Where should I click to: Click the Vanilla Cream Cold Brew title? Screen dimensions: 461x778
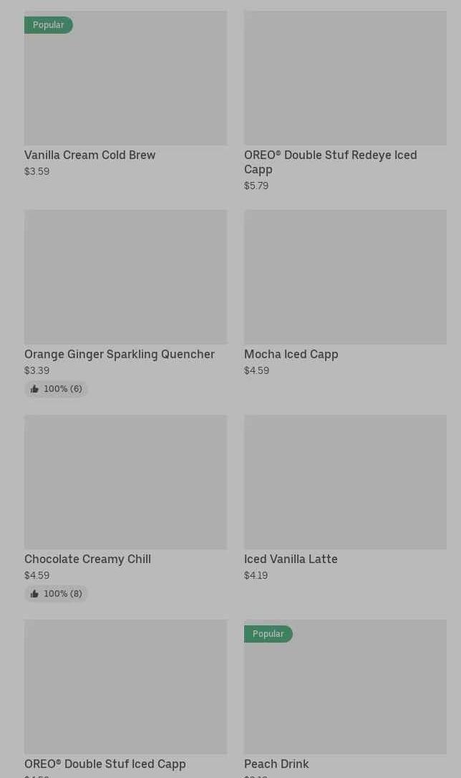(x=89, y=155)
